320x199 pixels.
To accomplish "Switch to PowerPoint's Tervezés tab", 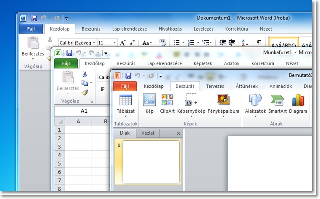I will (x=215, y=86).
